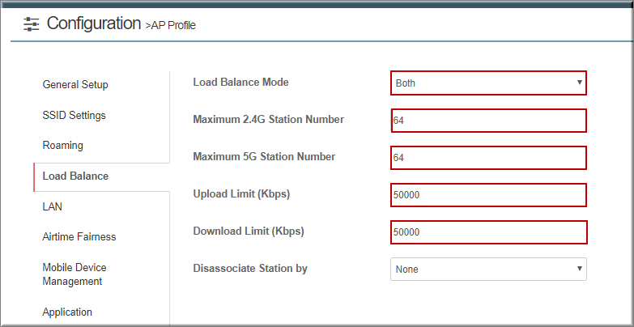Switch to the SSID Settings tab
The image size is (634, 327).
click(74, 115)
